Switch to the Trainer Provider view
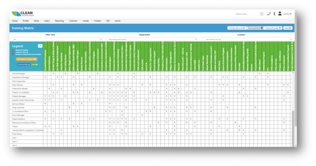This screenshot has height=166, width=316. (273, 28)
